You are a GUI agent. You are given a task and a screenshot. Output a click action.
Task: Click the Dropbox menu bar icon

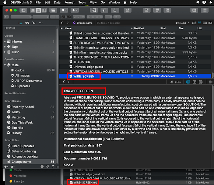click(204, 3)
